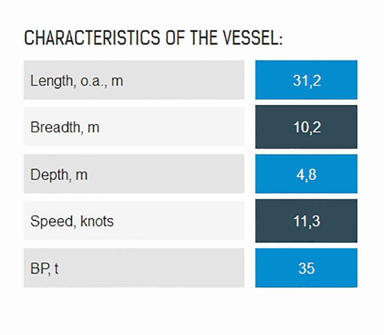Select the "Length, o.a., m" label
Image resolution: width=384 pixels, height=335 pixels.
(77, 81)
